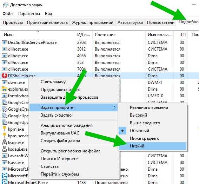This screenshot has width=199, height=184.
Task: Click the Task Manager title bar icon
Action: (6, 5)
